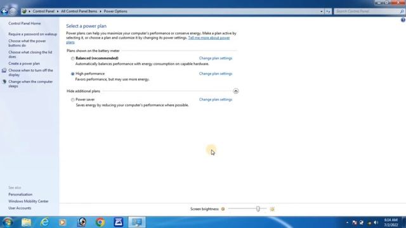Click the volume speaker tray icon
The width and height of the screenshot is (406, 228).
[x=376, y=222]
